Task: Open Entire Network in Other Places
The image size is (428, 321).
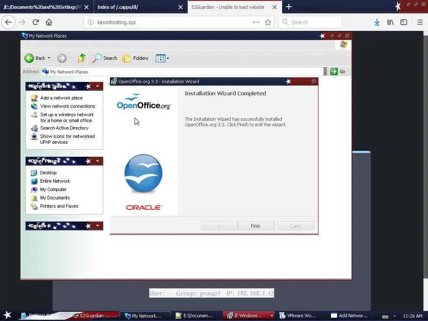Action: pos(55,181)
